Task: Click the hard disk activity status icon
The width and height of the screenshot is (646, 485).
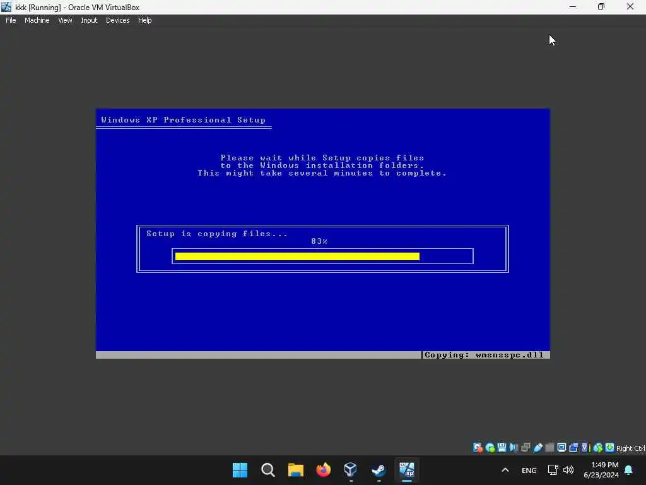Action: pos(478,448)
